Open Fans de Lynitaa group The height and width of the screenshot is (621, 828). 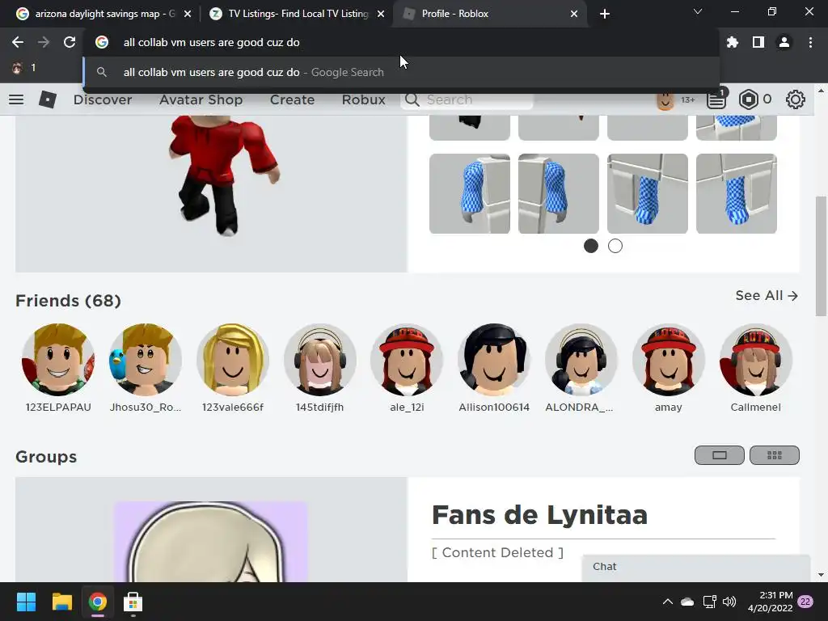click(x=539, y=515)
